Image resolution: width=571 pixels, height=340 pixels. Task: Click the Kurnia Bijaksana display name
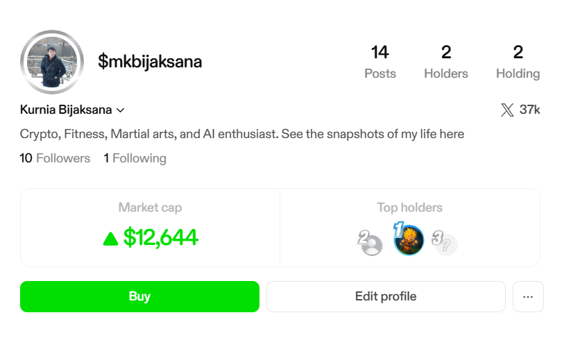(x=67, y=110)
